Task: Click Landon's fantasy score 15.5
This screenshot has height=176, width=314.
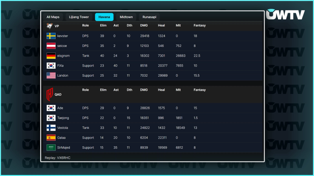Action: click(197, 75)
